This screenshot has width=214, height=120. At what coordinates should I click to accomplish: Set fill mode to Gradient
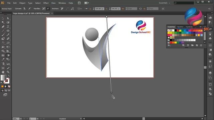tap(6, 86)
